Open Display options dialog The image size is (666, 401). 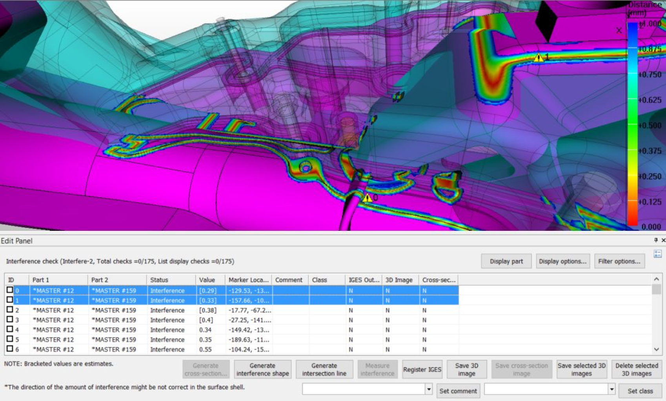pos(562,261)
